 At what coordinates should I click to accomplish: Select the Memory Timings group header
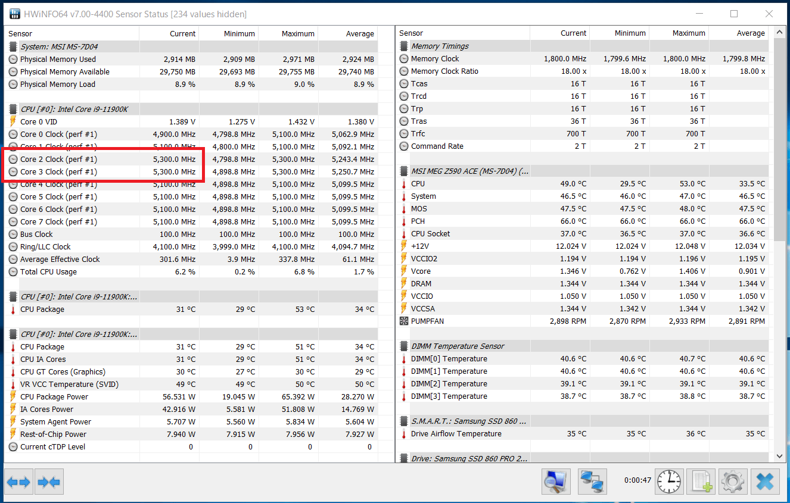(x=582, y=46)
